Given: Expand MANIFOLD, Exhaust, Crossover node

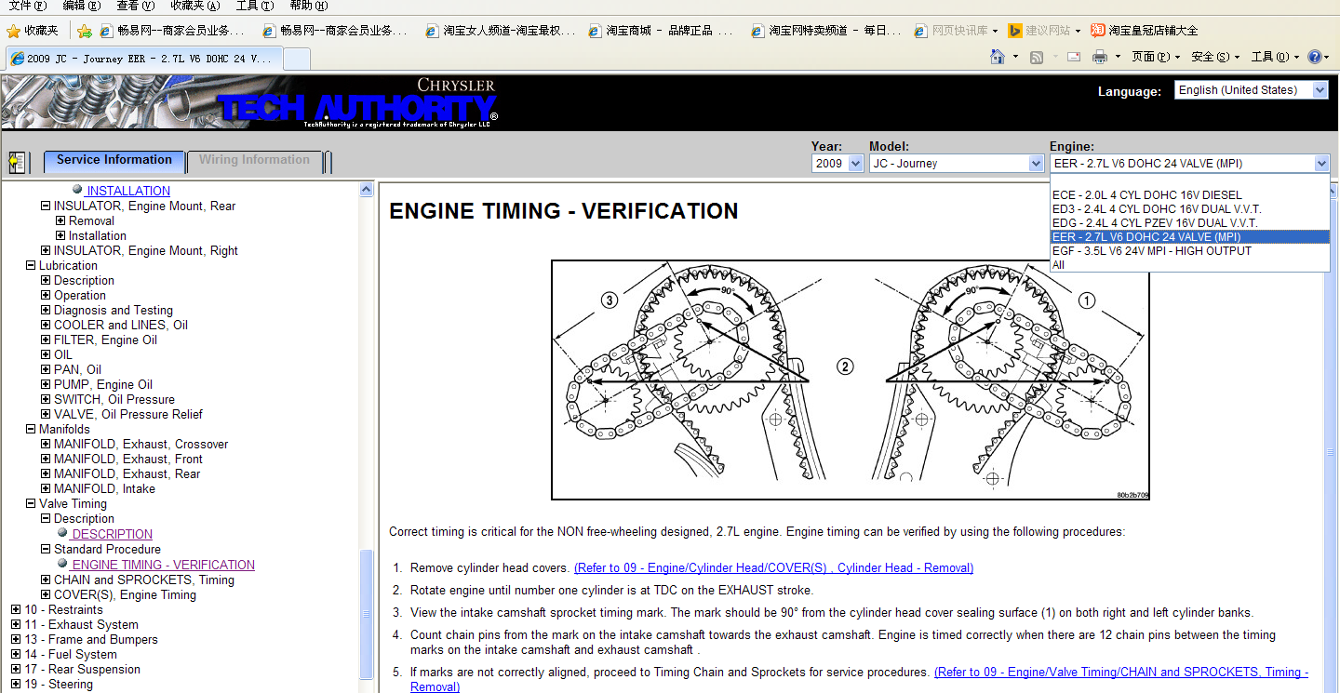Looking at the screenshot, I should (x=46, y=445).
